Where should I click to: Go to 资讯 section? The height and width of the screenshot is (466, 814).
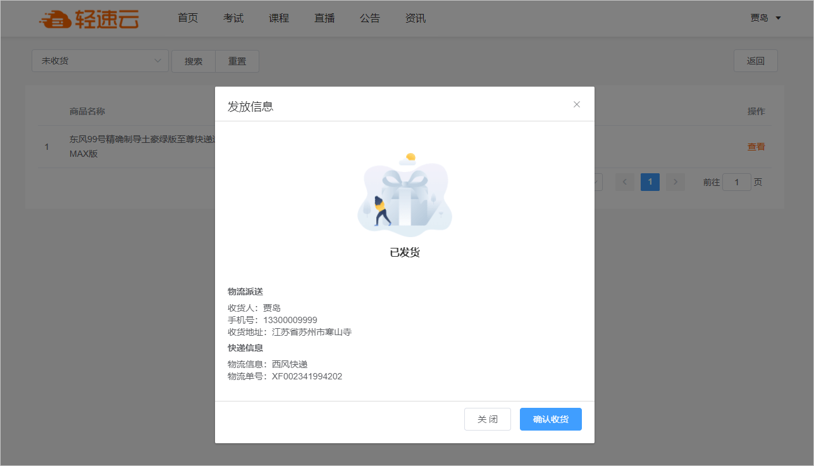tap(416, 18)
